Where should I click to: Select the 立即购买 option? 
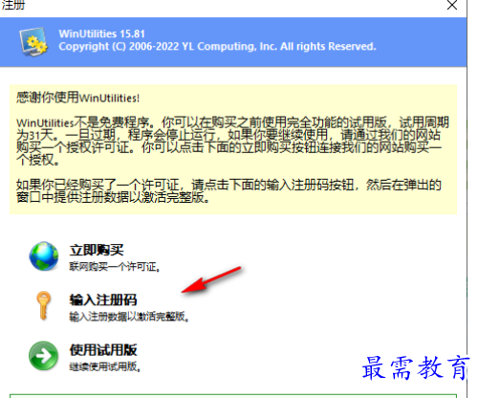click(x=97, y=250)
